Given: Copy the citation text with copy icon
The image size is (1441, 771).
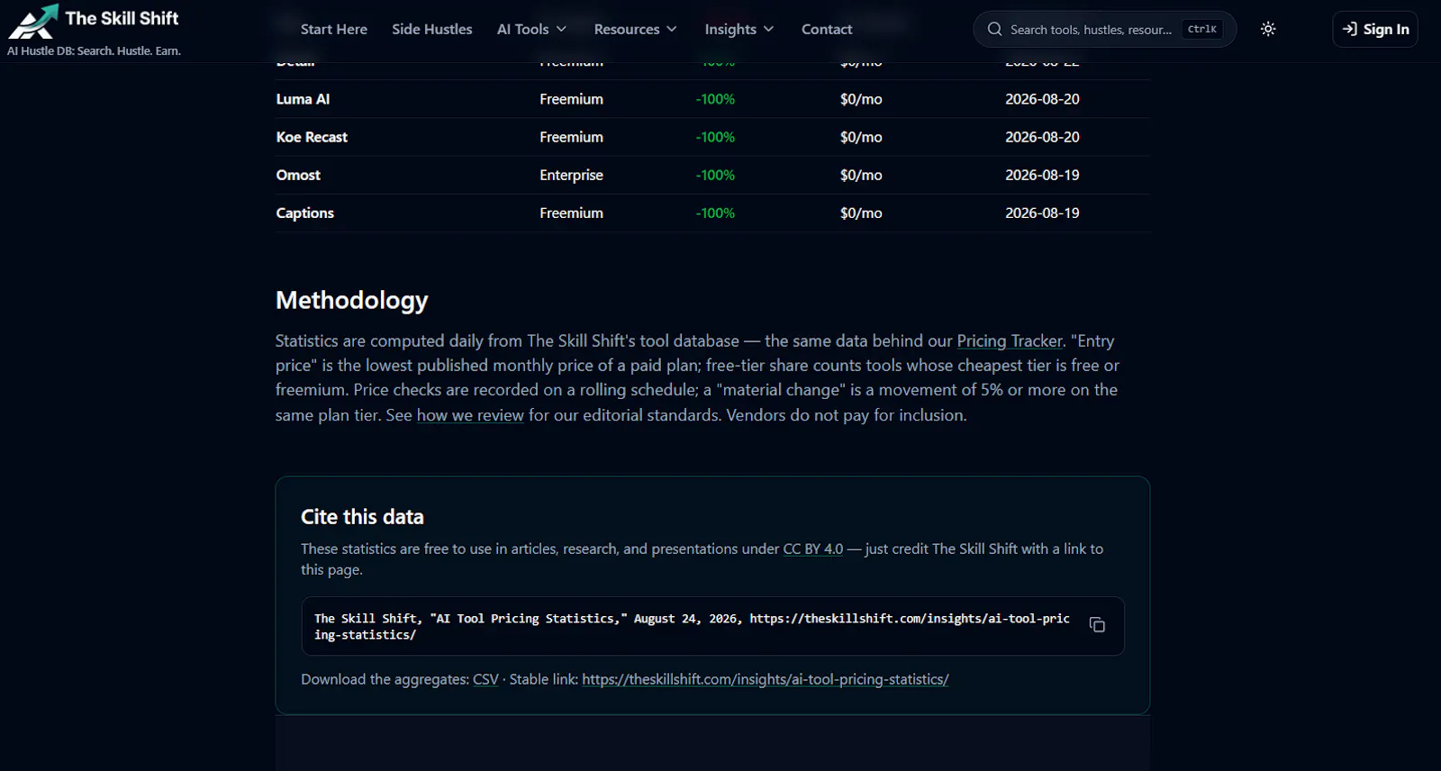Looking at the screenshot, I should pos(1097,625).
